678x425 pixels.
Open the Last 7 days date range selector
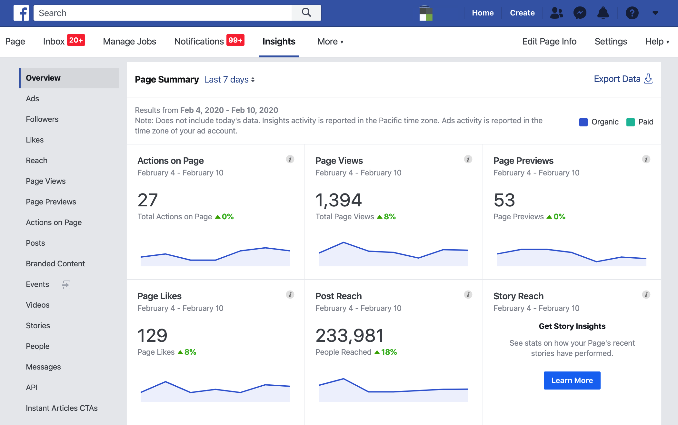[x=230, y=79]
